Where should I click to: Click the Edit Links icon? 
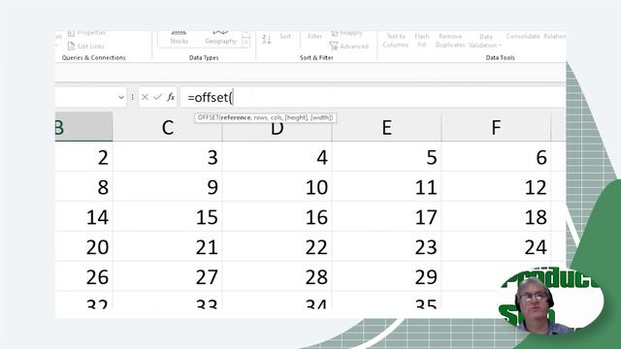pos(71,47)
